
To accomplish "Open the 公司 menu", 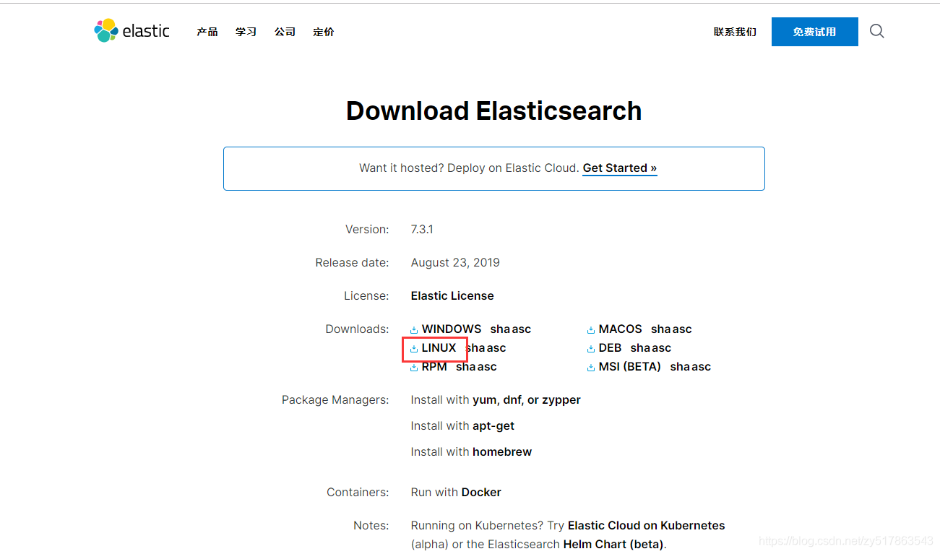I will pyautogui.click(x=285, y=32).
